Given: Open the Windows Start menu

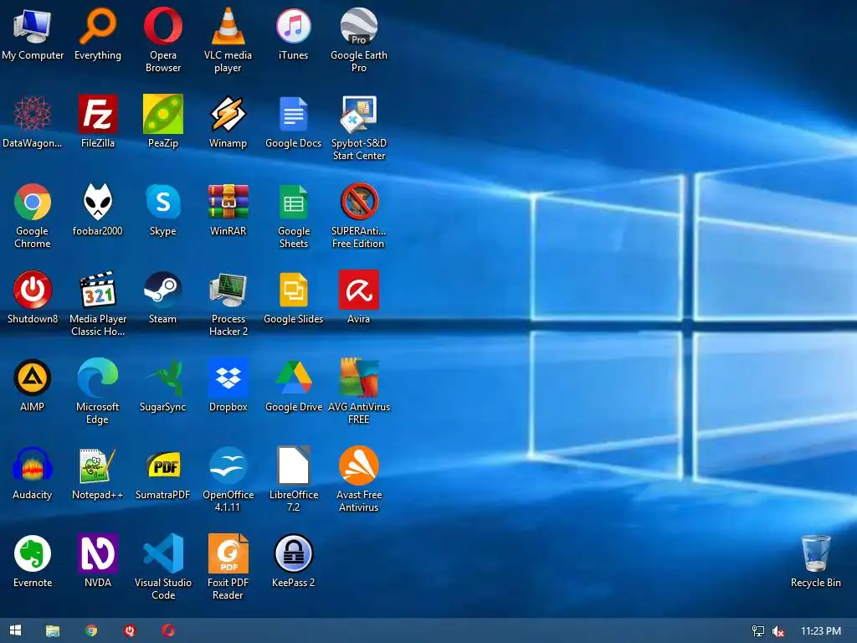Looking at the screenshot, I should coord(15,630).
